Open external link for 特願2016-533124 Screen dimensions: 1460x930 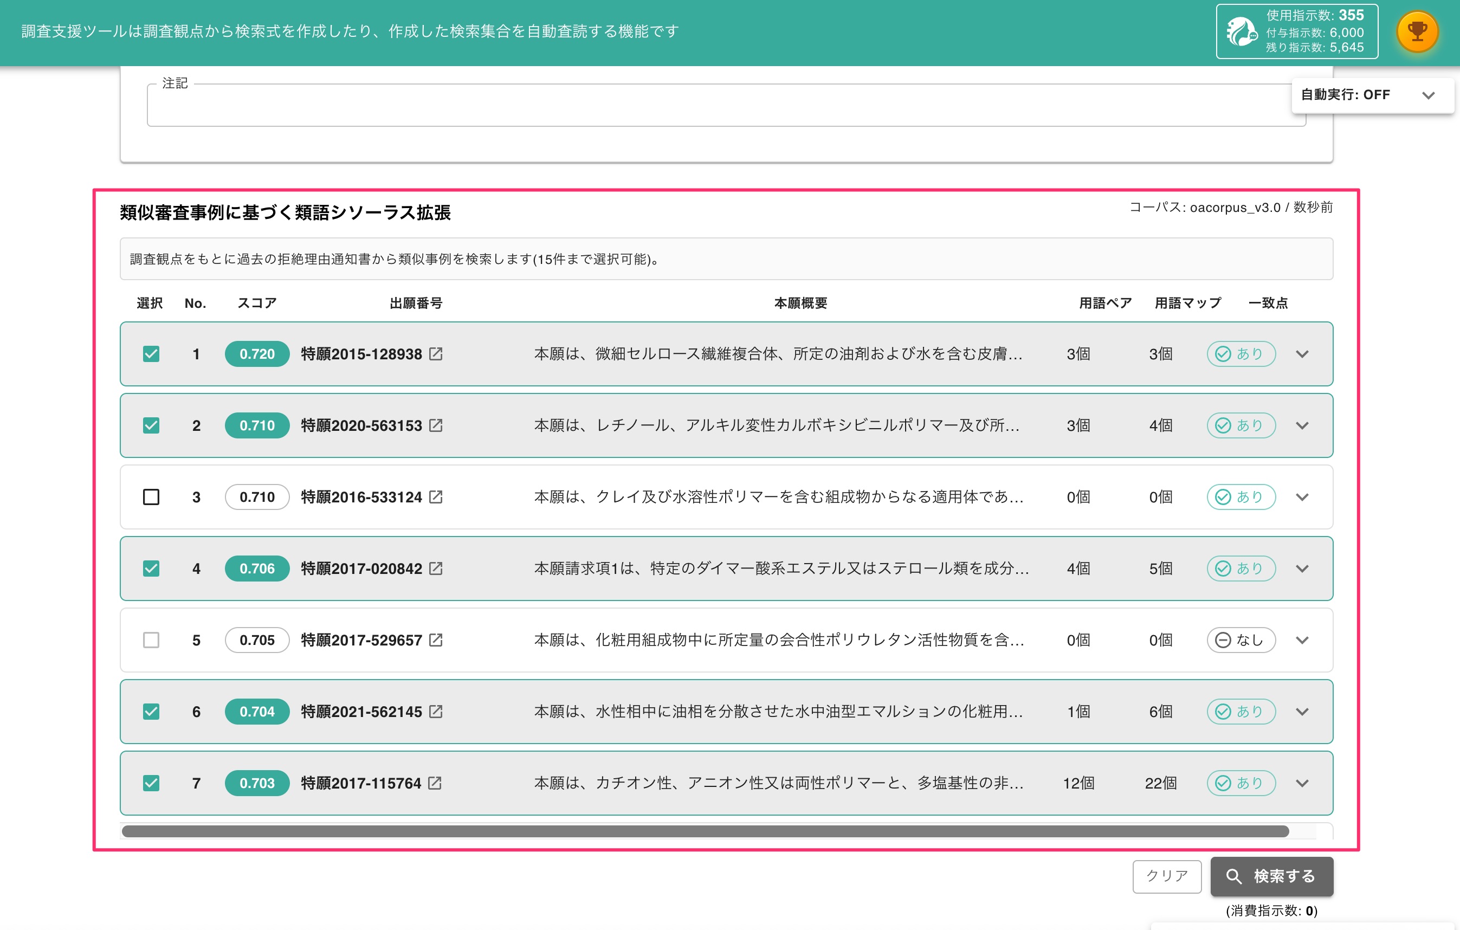click(435, 496)
